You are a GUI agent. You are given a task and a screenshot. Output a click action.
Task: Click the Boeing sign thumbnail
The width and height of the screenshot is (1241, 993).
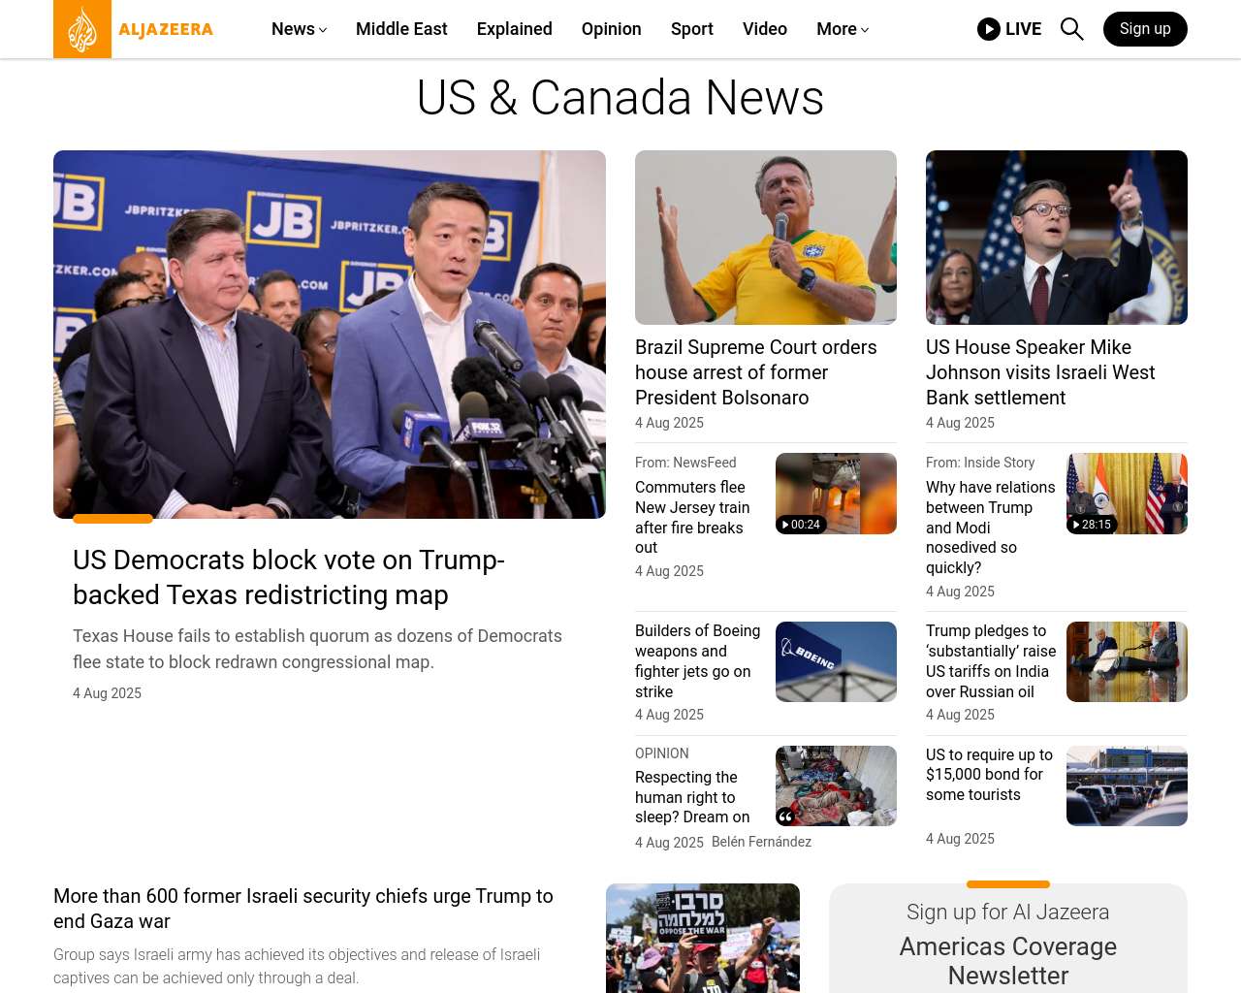836,661
